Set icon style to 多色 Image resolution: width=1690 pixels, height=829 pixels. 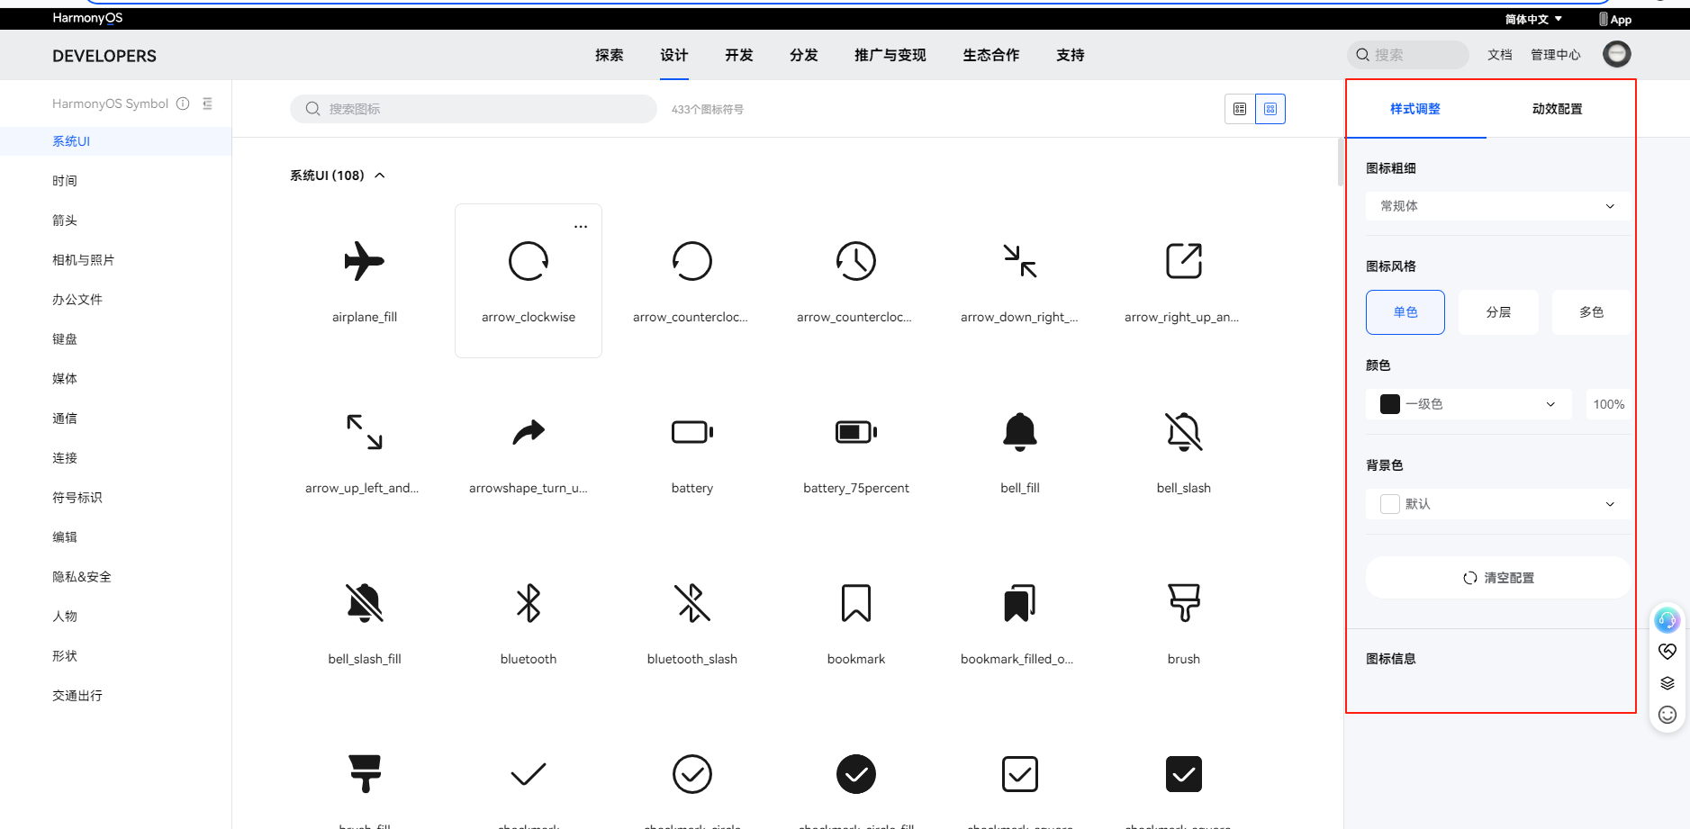1591,312
